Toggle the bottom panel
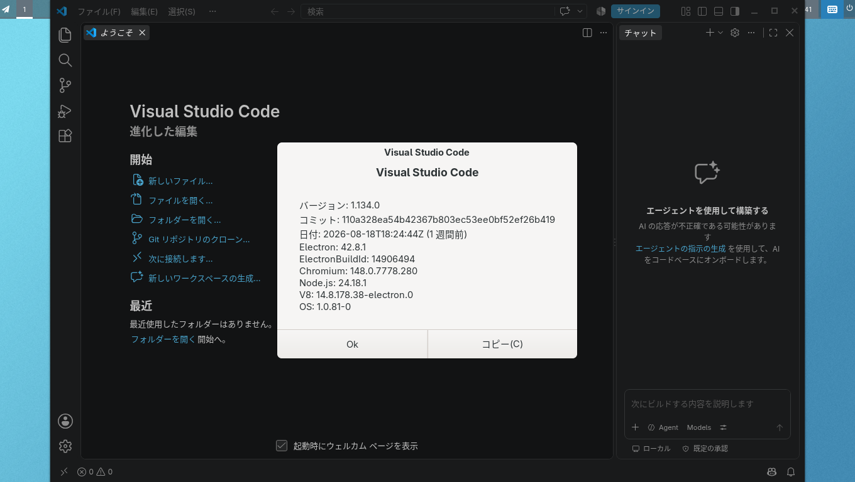Image resolution: width=855 pixels, height=482 pixels. click(719, 11)
